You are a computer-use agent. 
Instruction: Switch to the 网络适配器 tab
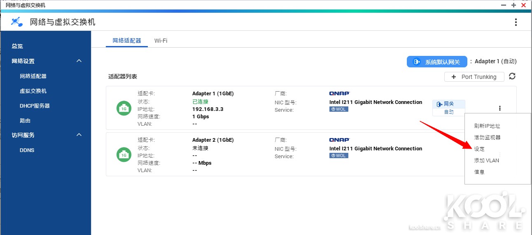127,41
